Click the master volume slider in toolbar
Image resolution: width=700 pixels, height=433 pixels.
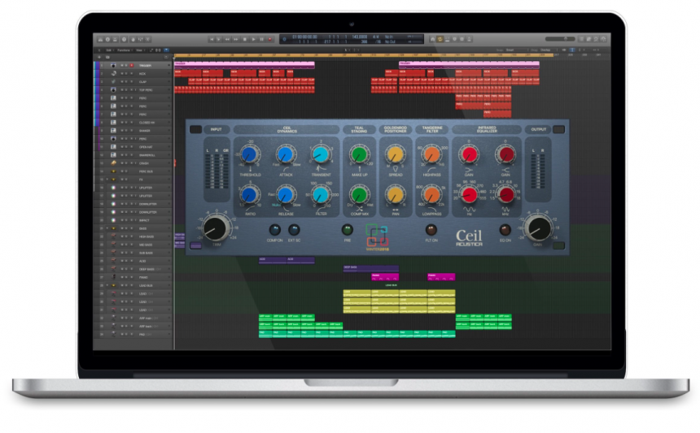click(560, 39)
